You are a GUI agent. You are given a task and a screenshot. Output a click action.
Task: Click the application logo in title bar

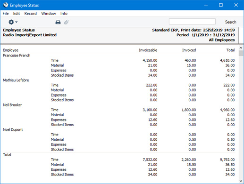[x=6, y=5]
